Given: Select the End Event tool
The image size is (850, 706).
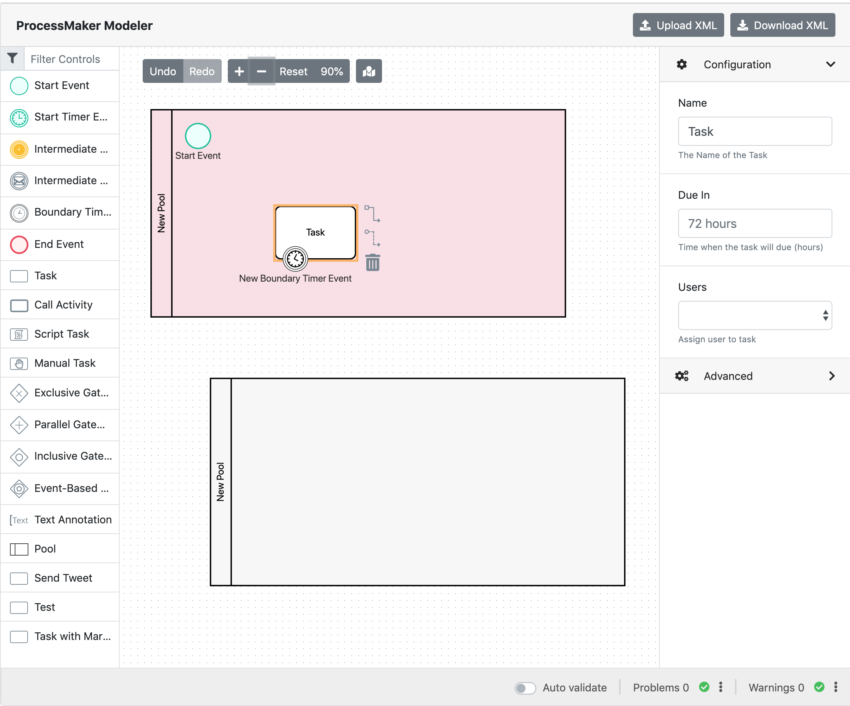Looking at the screenshot, I should [59, 244].
